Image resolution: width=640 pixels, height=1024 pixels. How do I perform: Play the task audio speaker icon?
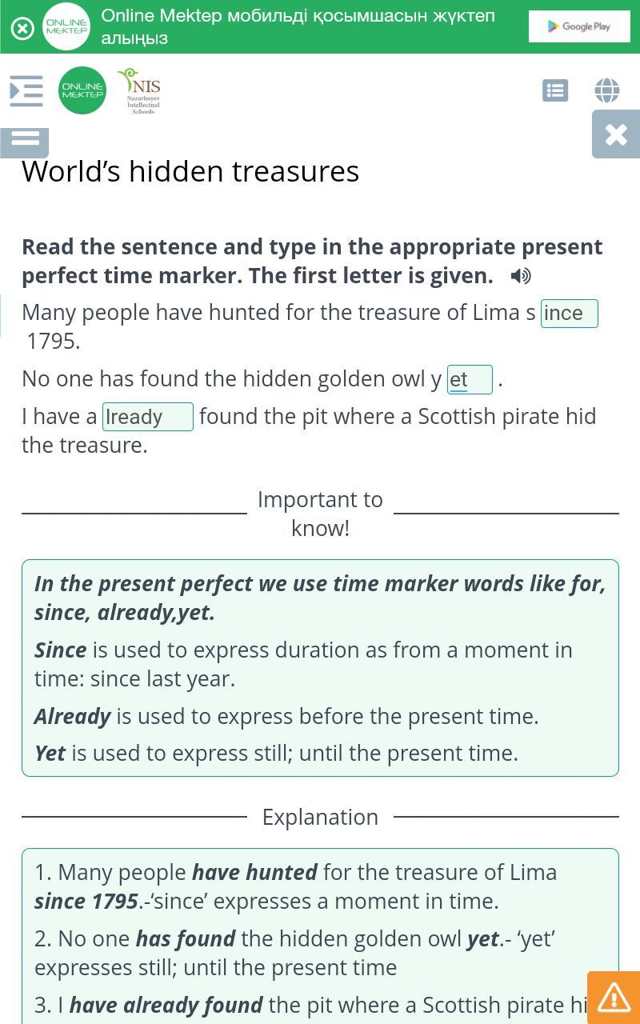pos(521,276)
